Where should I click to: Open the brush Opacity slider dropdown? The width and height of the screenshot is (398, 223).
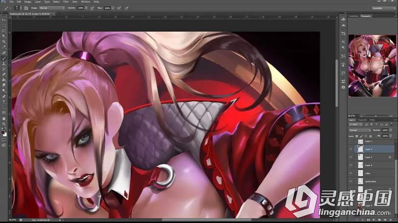(x=86, y=8)
